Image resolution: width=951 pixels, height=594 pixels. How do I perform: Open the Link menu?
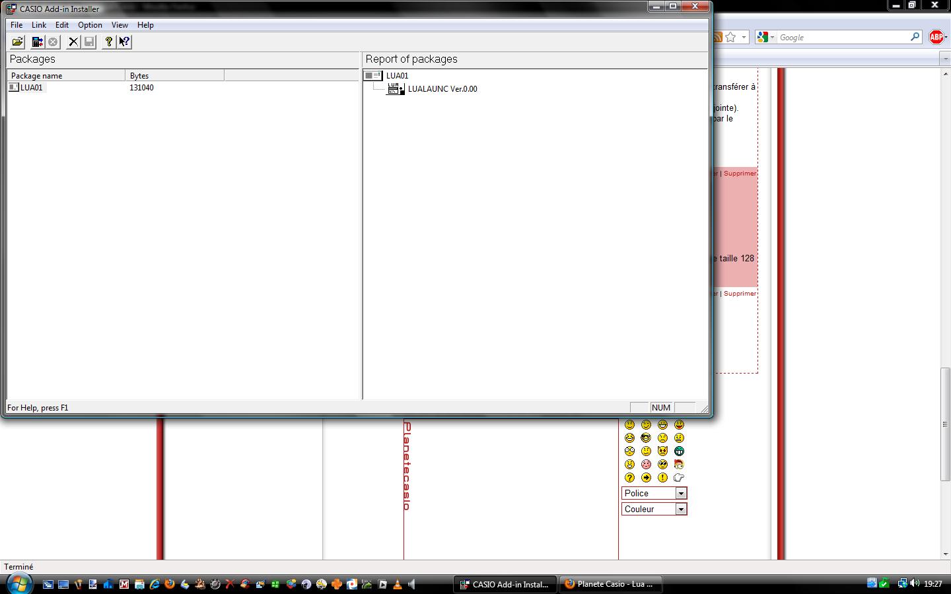pyautogui.click(x=39, y=25)
